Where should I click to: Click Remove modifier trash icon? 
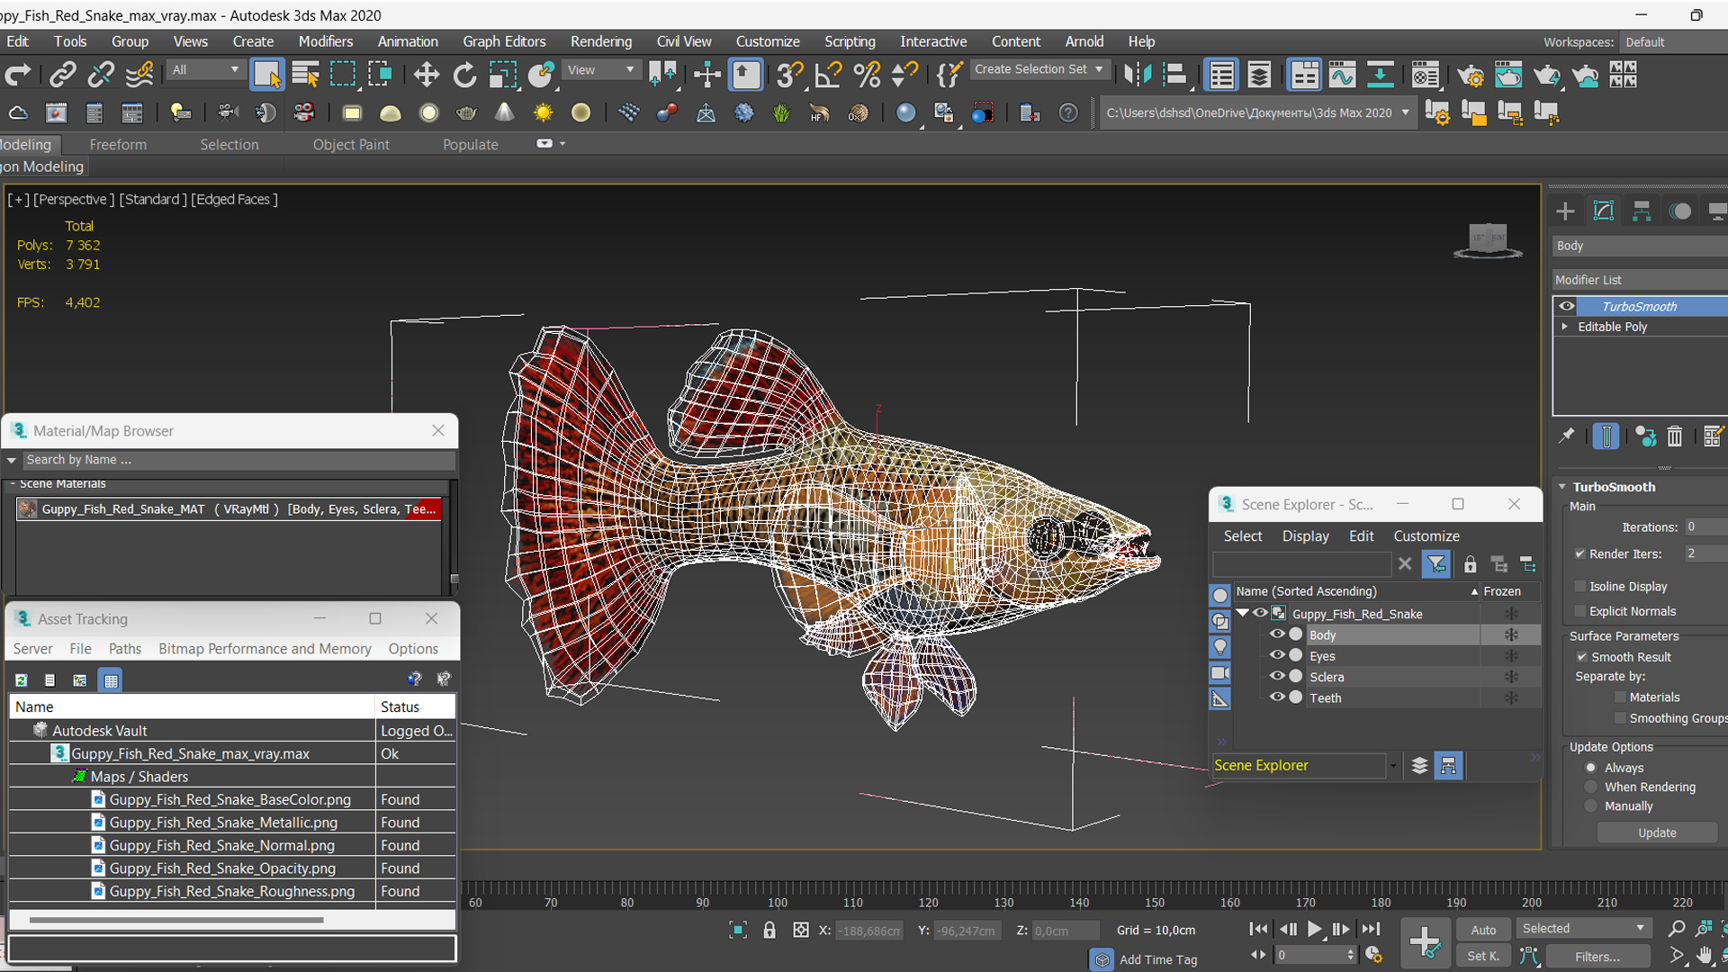click(1674, 436)
